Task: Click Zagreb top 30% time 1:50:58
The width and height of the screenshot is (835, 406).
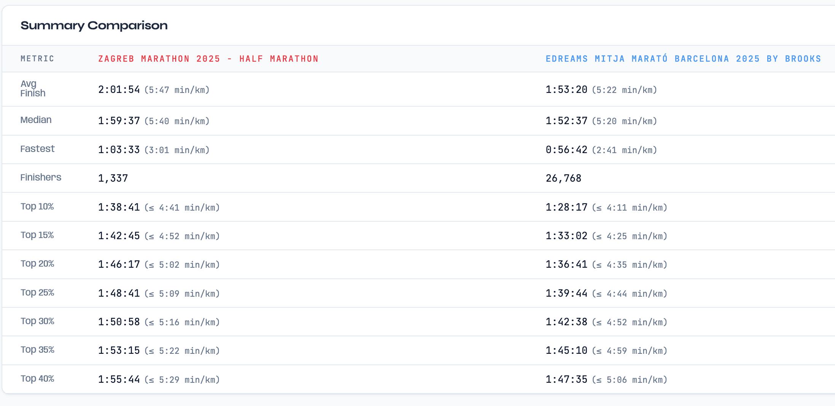Action: click(119, 322)
